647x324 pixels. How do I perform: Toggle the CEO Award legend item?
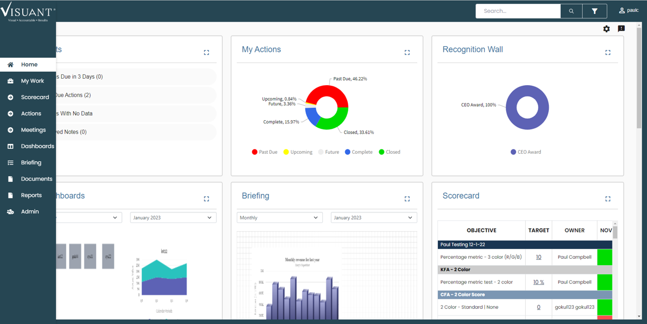[x=526, y=152]
